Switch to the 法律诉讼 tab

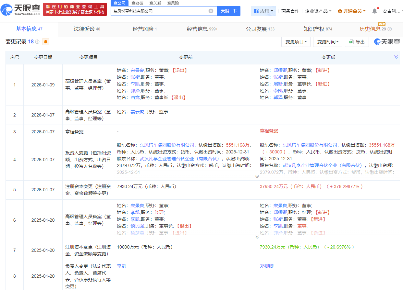(82, 29)
